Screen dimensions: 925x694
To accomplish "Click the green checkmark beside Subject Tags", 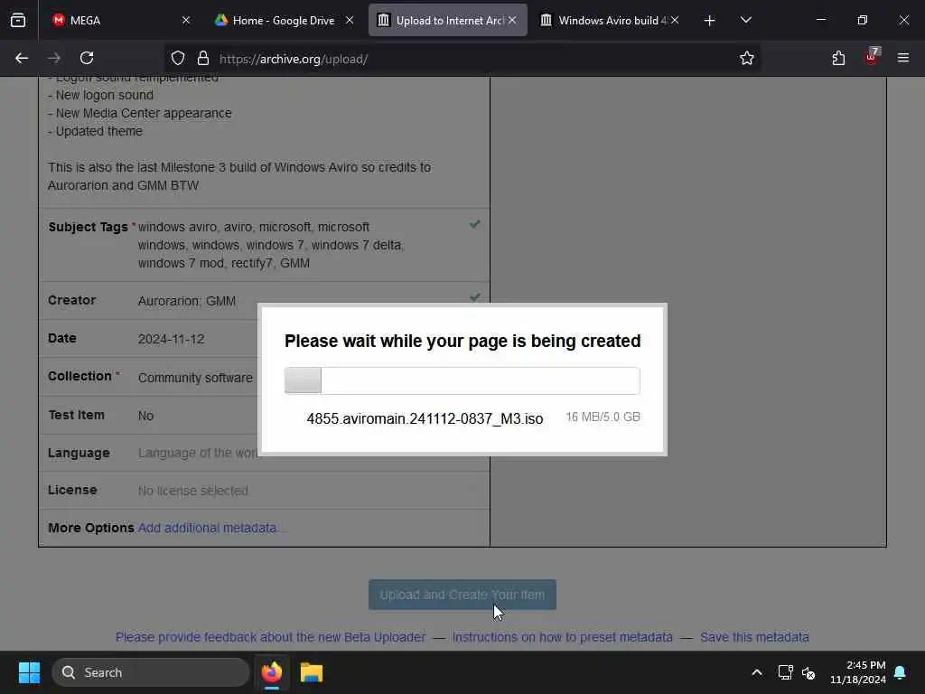I will [475, 224].
